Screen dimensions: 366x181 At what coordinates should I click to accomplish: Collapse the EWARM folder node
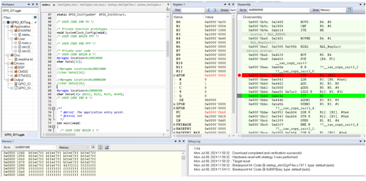click(12, 31)
